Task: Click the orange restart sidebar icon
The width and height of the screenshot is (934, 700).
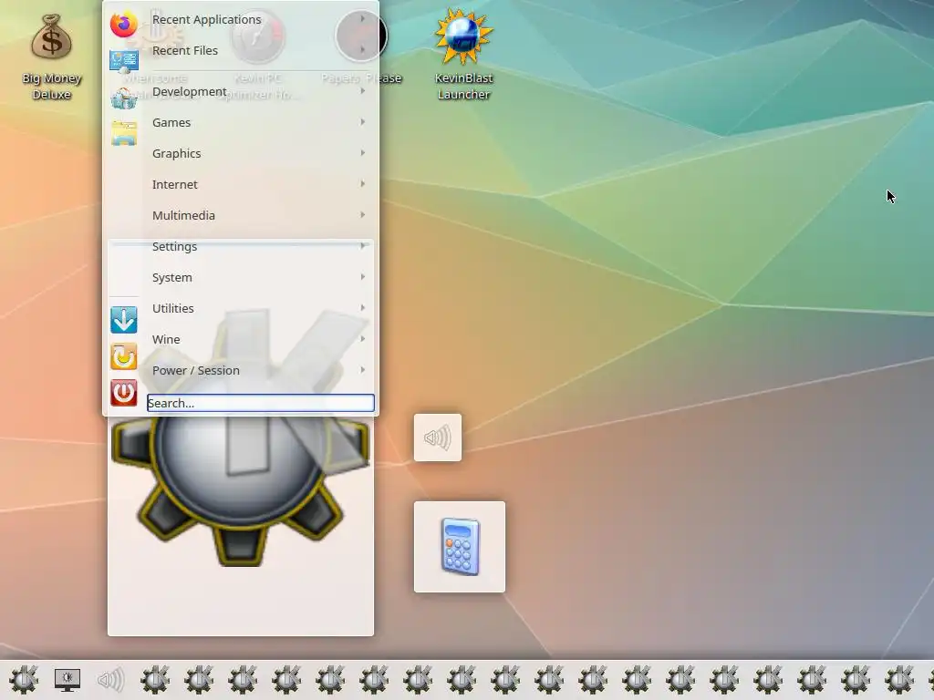Action: coord(124,357)
